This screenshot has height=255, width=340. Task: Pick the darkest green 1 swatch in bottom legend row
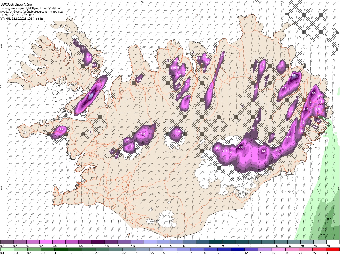click(61, 249)
